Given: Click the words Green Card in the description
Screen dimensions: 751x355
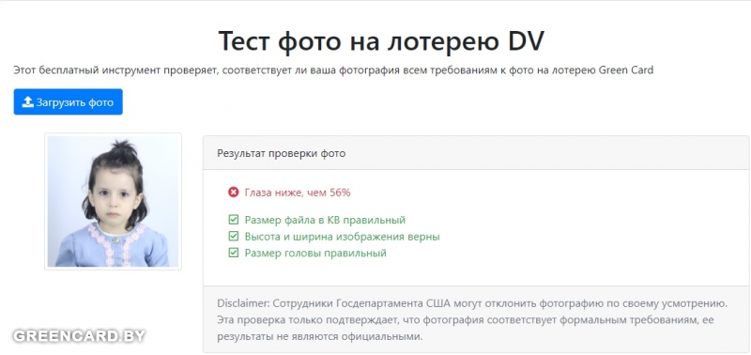Looking at the screenshot, I should pos(626,70).
